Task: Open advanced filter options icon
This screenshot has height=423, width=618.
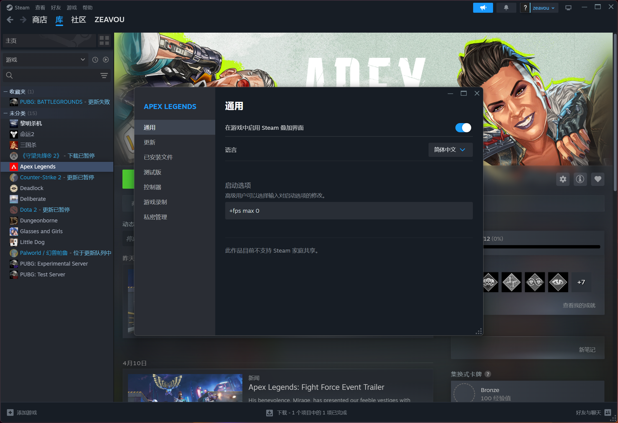Action: tap(104, 75)
